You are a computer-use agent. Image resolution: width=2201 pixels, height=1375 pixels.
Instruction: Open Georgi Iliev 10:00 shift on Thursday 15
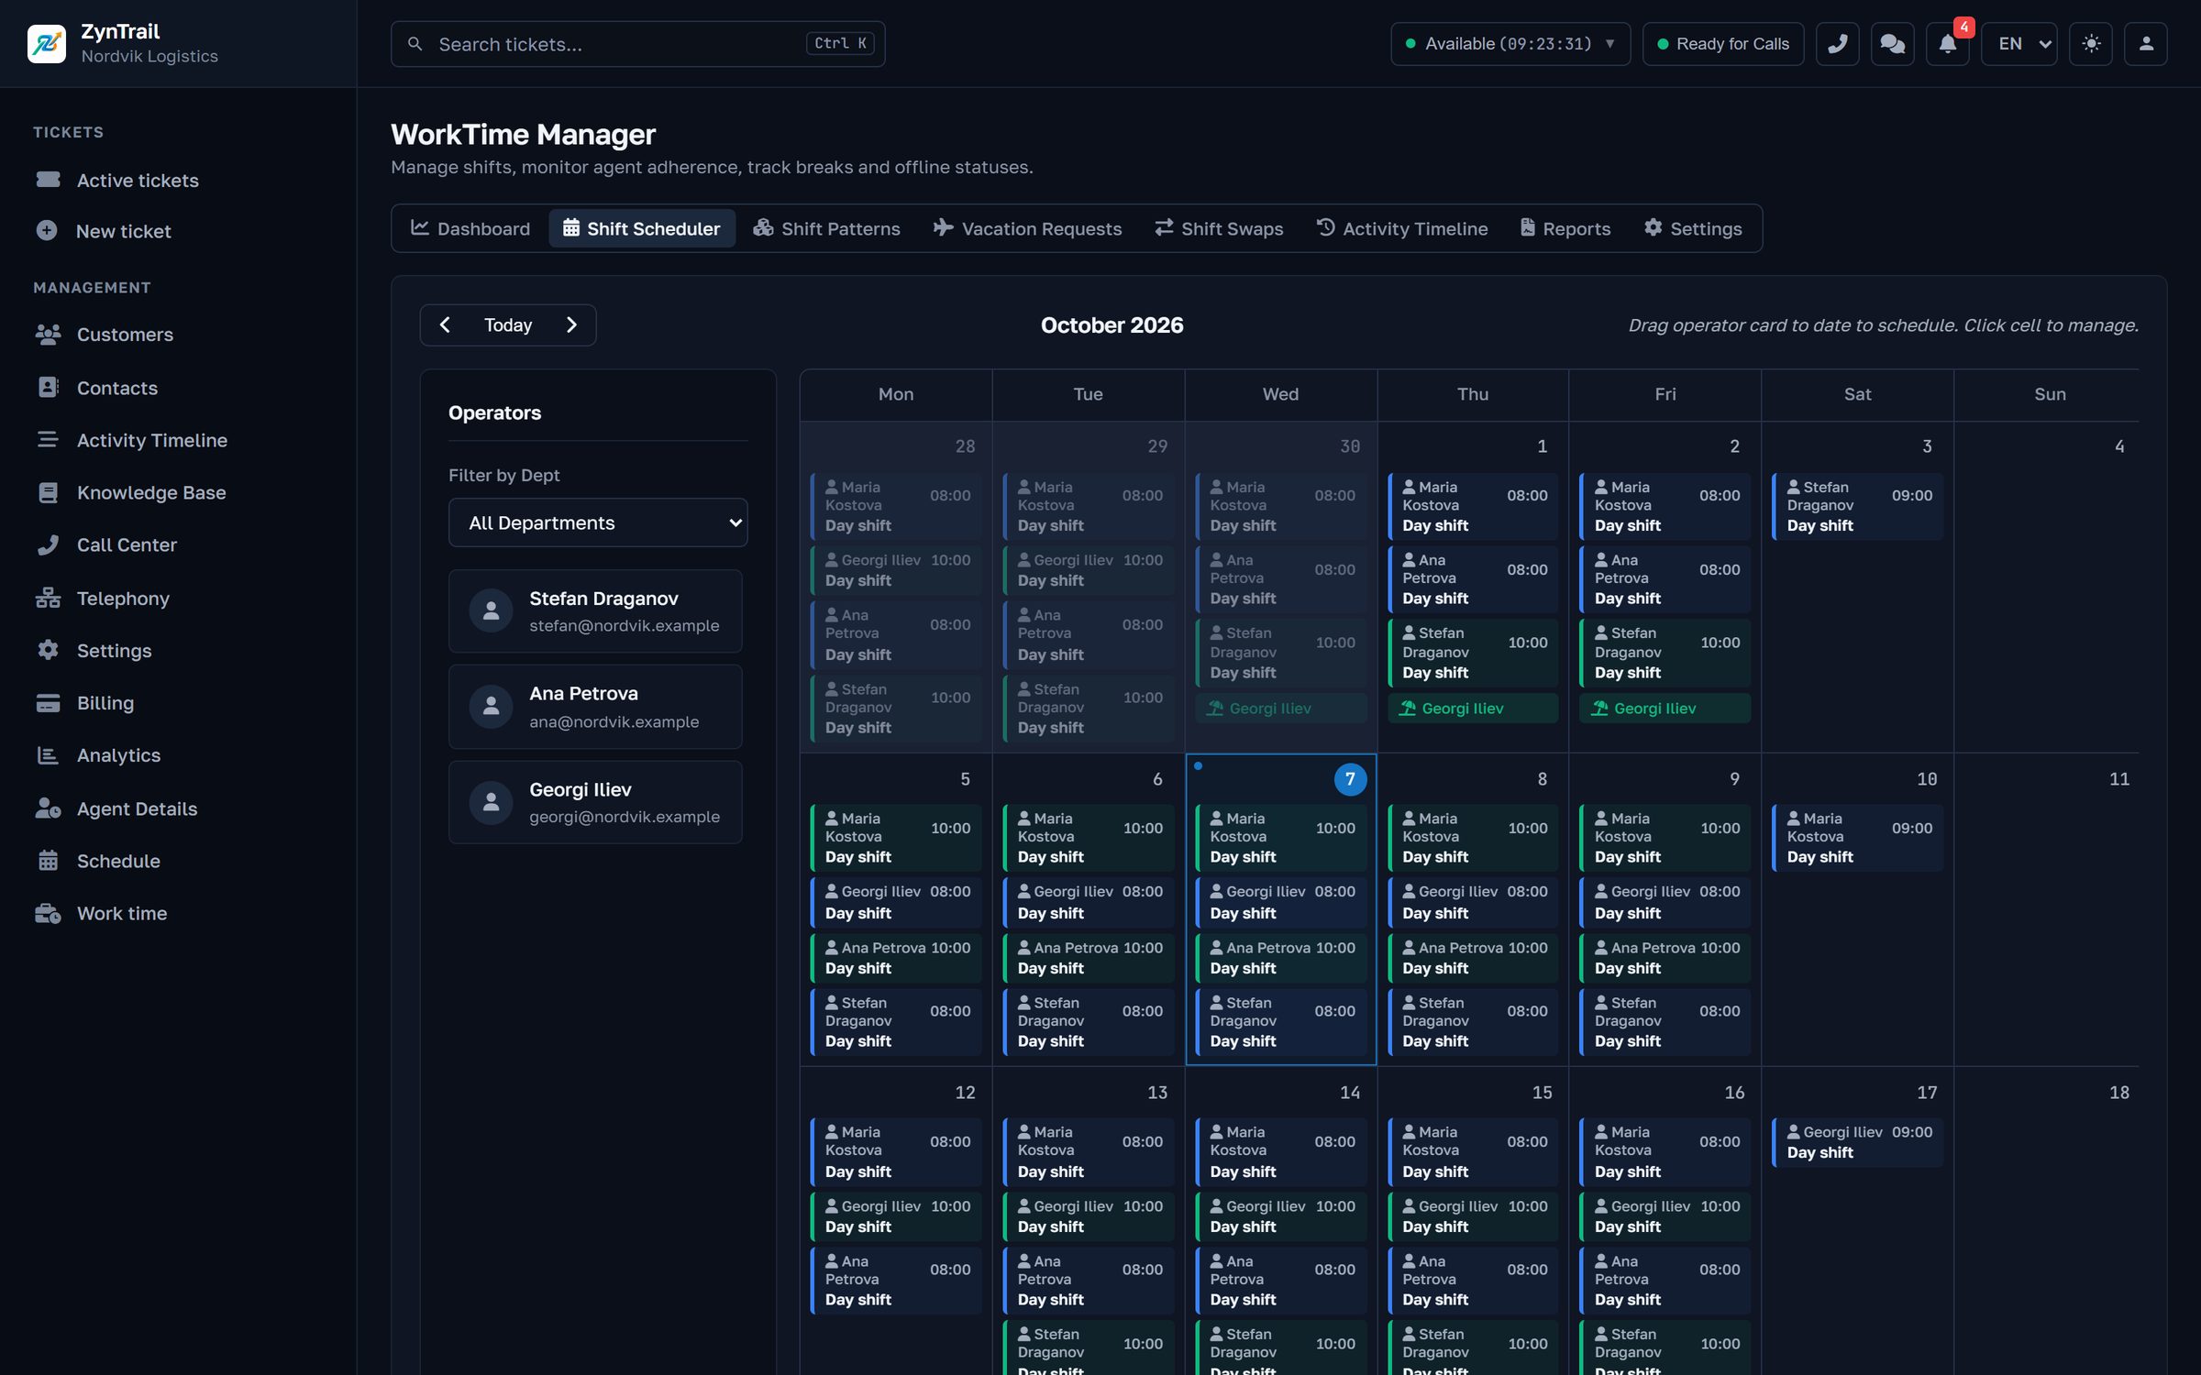click(1472, 1216)
